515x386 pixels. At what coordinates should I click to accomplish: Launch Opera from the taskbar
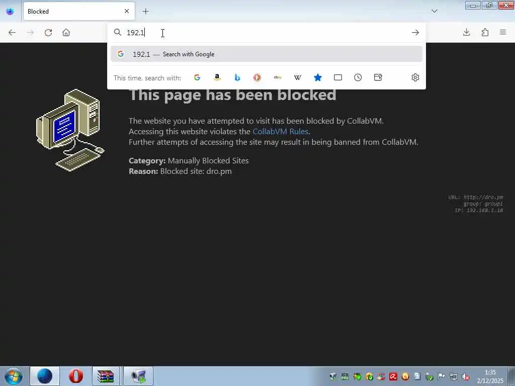[x=76, y=376]
